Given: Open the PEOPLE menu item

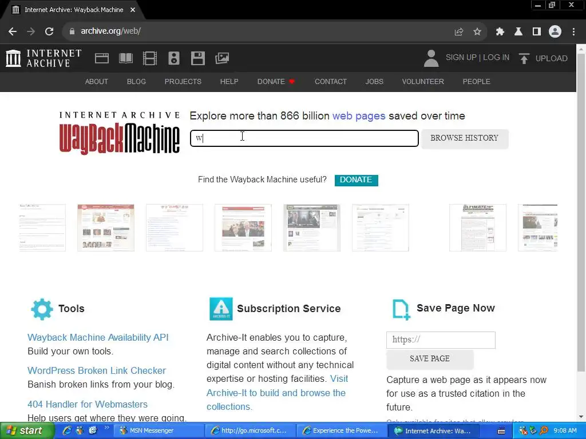Looking at the screenshot, I should (477, 81).
